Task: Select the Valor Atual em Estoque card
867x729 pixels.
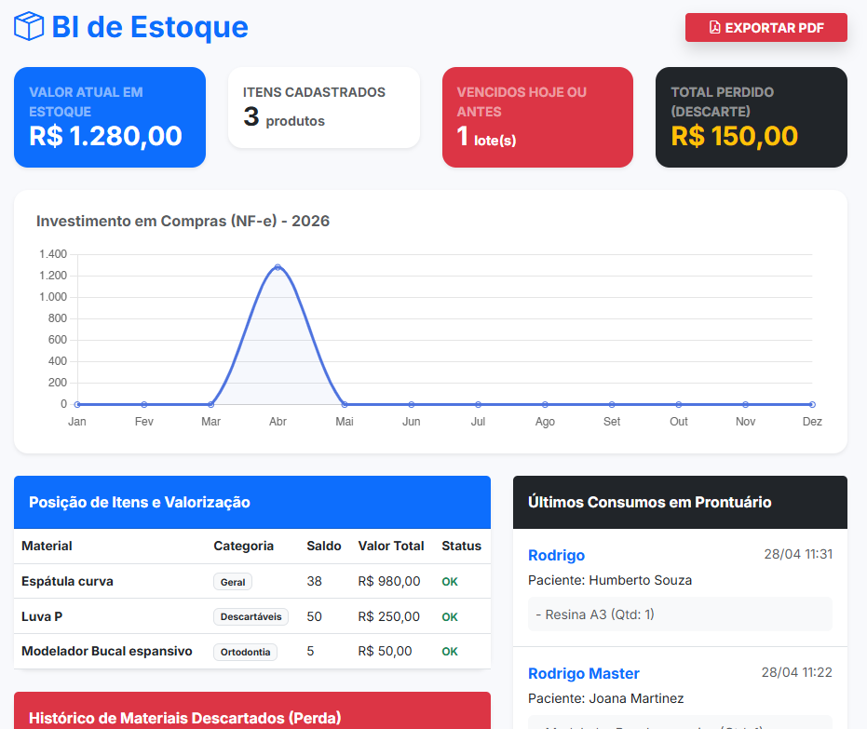Action: (110, 117)
